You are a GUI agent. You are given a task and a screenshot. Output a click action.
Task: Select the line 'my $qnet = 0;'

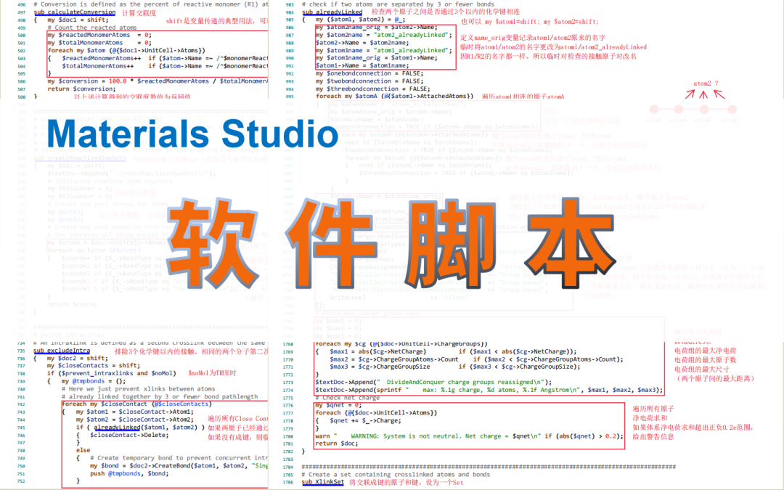click(x=338, y=405)
